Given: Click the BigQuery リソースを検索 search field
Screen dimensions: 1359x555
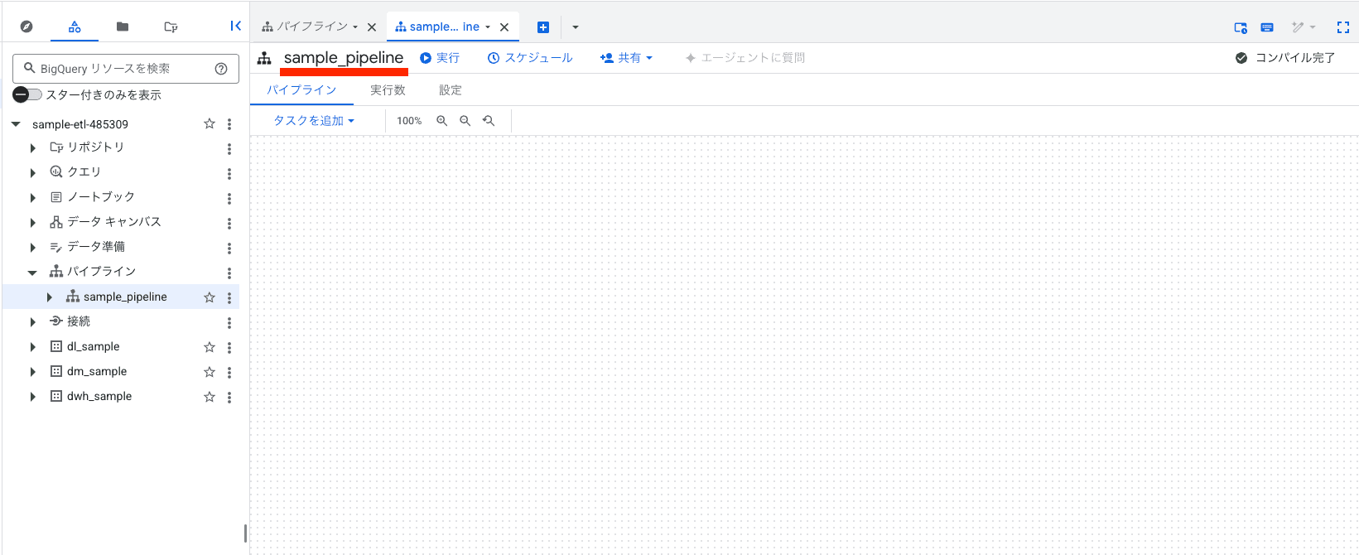Looking at the screenshot, I should [116, 69].
